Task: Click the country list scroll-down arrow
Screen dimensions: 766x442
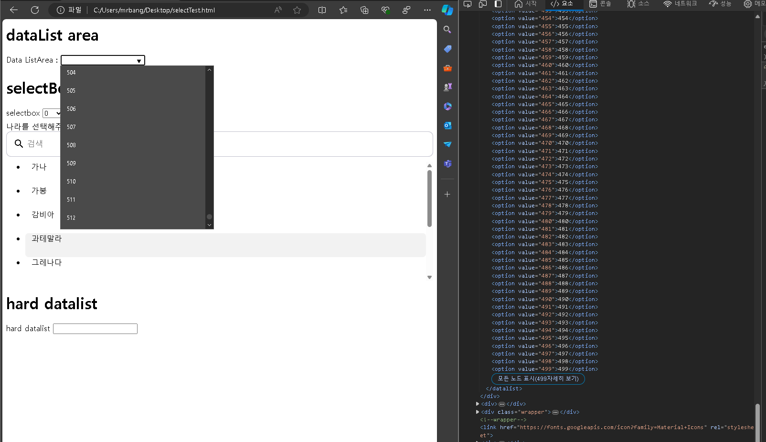Action: click(429, 277)
